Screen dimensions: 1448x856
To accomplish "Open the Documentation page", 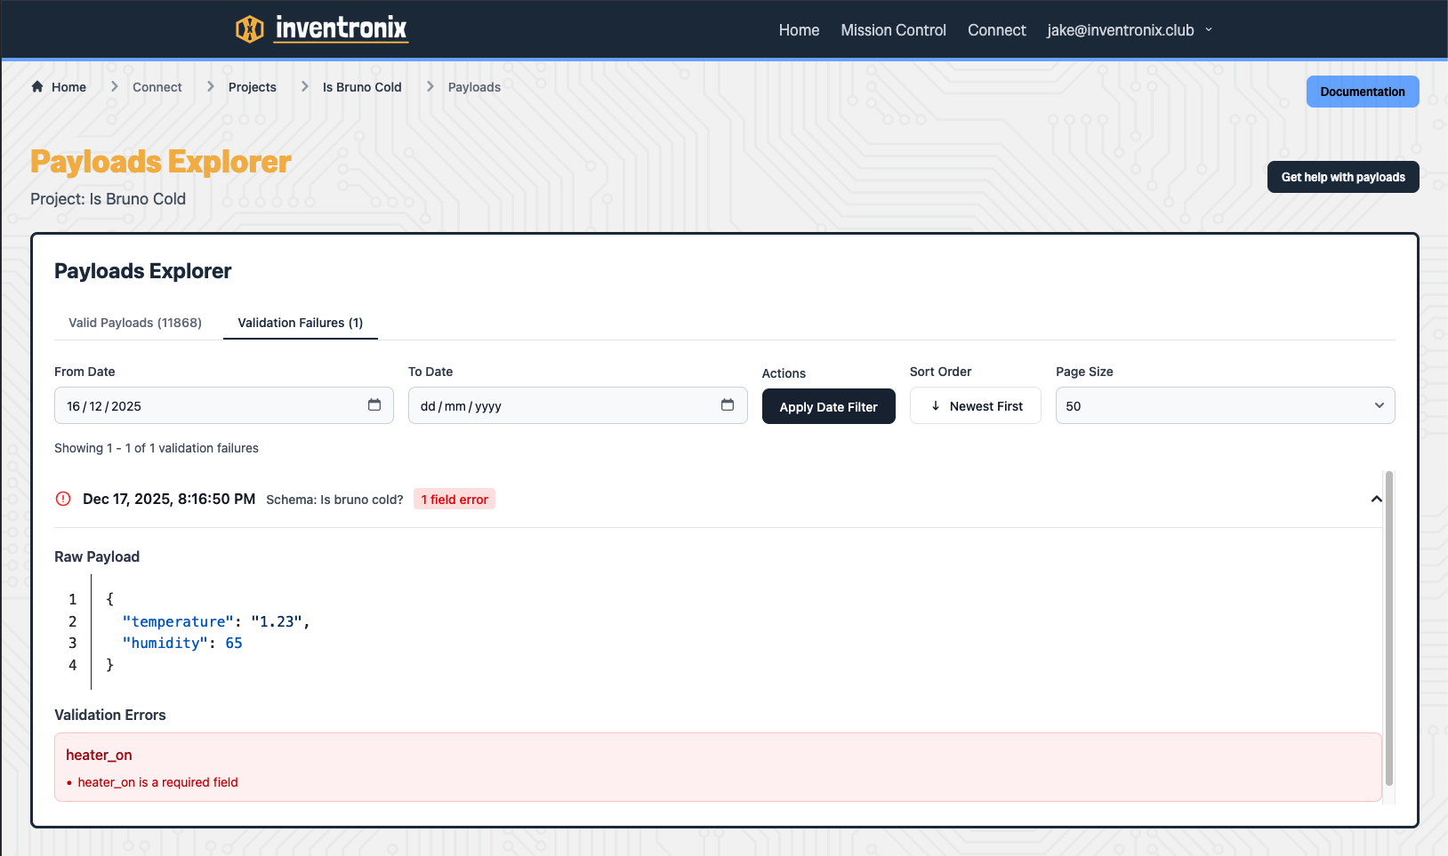I will click(x=1362, y=92).
